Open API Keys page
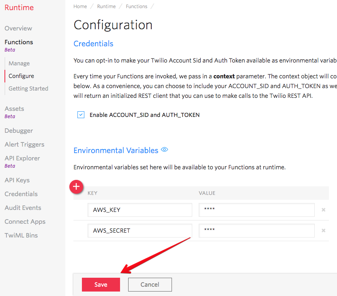The width and height of the screenshot is (337, 296). point(17,180)
